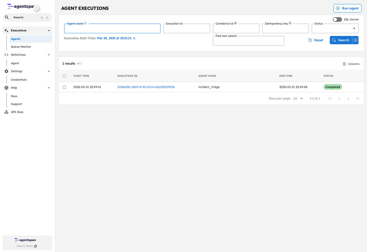Viewport: 367px width, 252px height.
Task: Toggle the SQL format switch
Action: [x=337, y=19]
